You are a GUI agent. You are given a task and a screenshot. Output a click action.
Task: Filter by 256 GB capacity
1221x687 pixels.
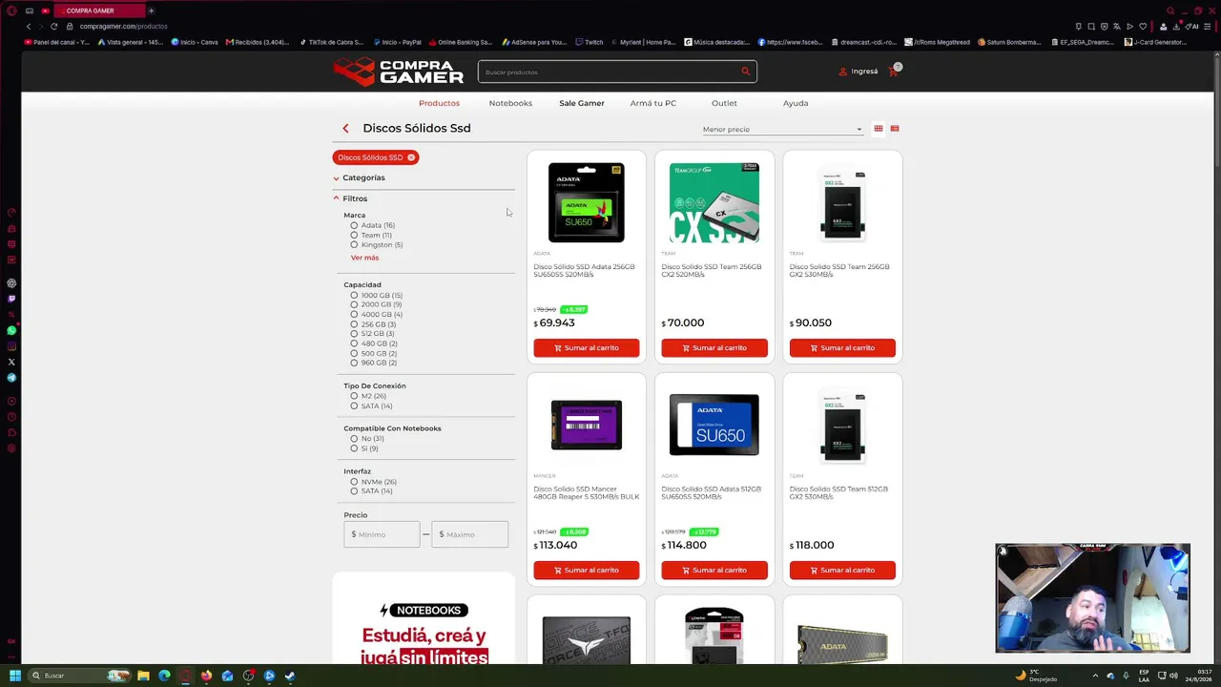coord(354,324)
